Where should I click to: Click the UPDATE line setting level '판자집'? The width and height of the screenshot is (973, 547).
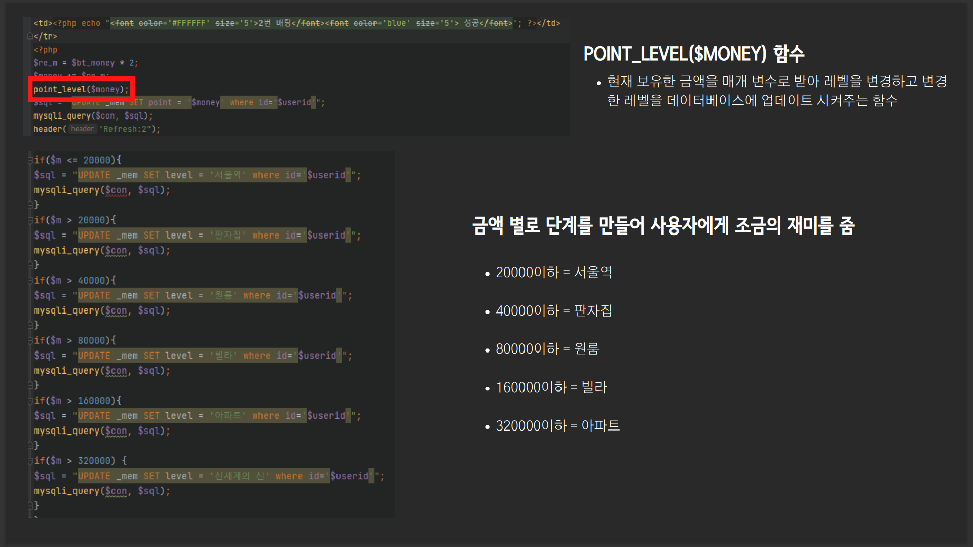tap(197, 236)
